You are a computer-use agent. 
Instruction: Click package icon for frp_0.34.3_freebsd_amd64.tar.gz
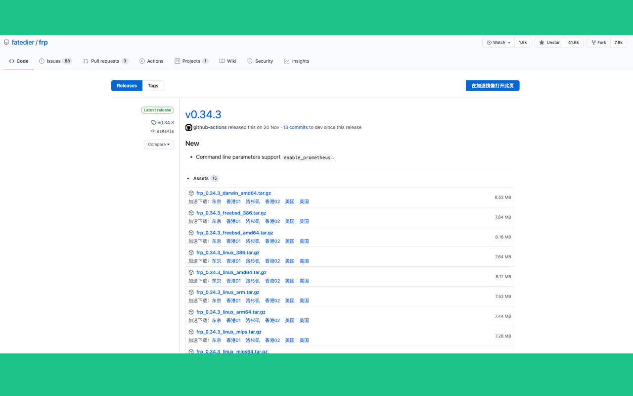(191, 233)
